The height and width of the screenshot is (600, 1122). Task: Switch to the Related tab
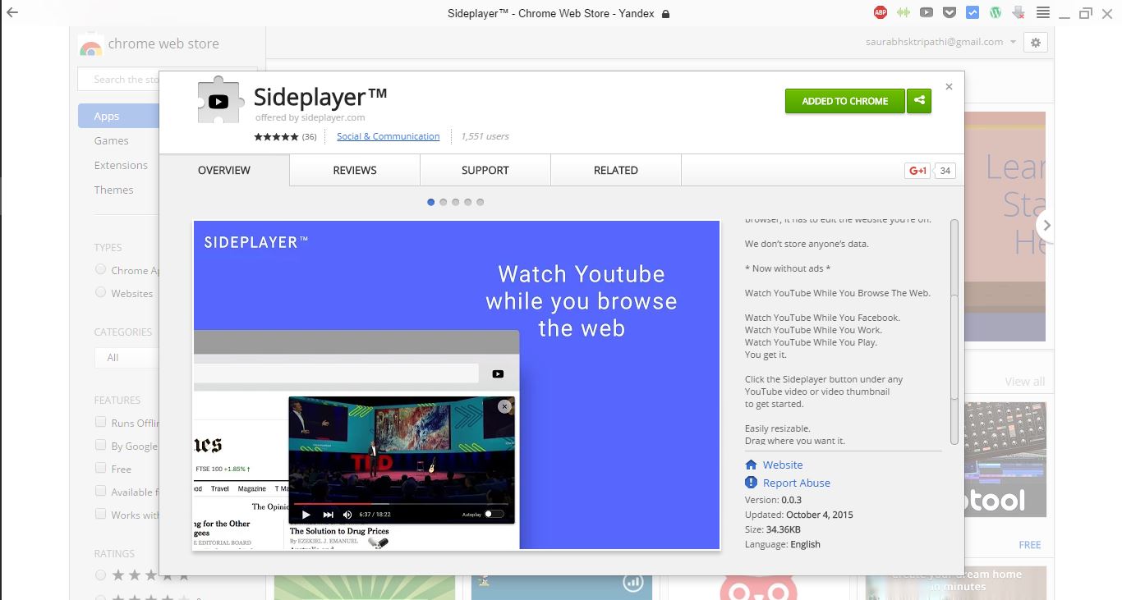pos(616,170)
